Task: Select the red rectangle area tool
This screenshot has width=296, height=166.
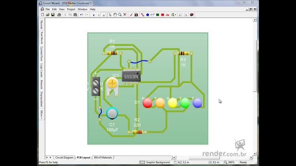Action: pyautogui.click(x=162, y=15)
